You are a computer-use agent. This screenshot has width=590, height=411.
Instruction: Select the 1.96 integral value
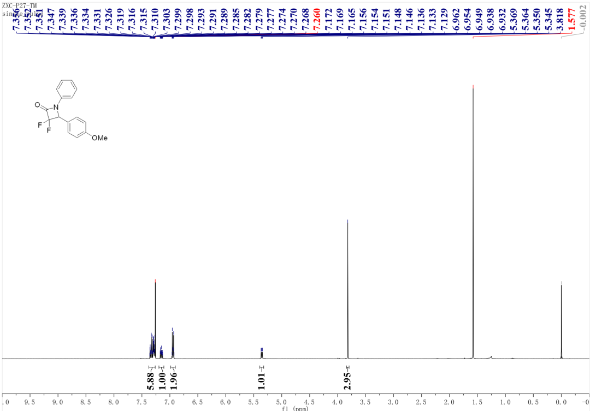tap(174, 381)
